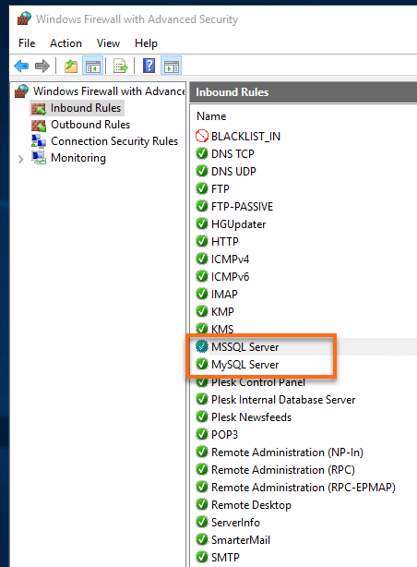Viewport: 417px width, 567px height.
Task: Click the green check icon beside IMAP
Action: point(202,294)
